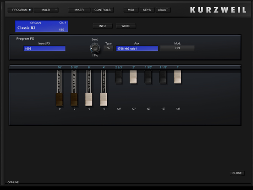
Task: Click the WRITE button
Action: click(126, 26)
